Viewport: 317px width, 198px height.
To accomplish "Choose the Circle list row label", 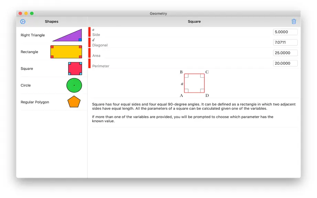I will pos(26,86).
